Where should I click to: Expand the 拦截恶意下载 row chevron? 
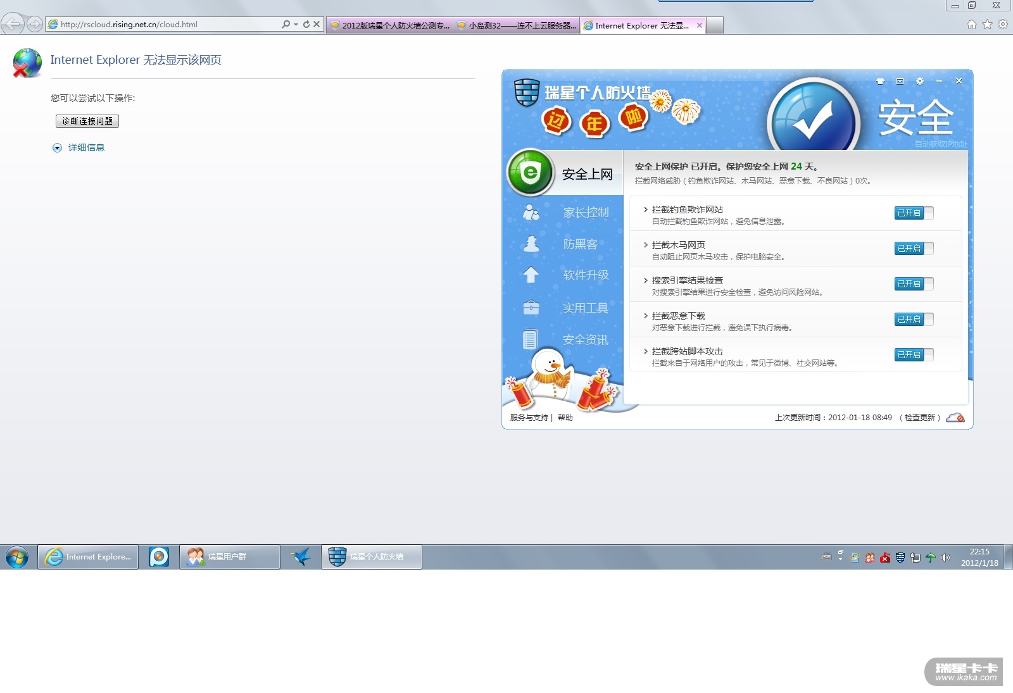(645, 316)
